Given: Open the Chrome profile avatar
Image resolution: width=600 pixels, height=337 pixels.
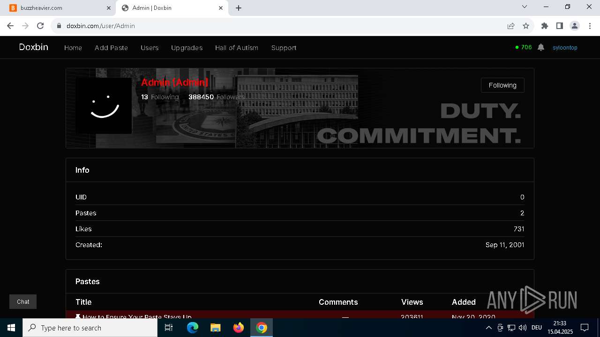Looking at the screenshot, I should pyautogui.click(x=575, y=26).
